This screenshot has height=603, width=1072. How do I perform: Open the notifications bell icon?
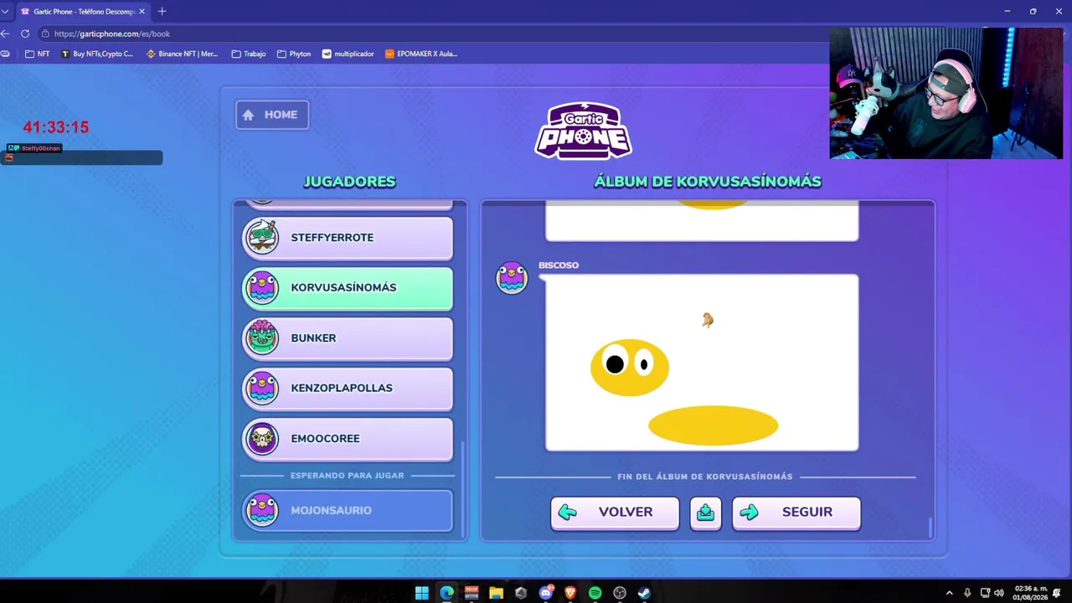[1059, 593]
